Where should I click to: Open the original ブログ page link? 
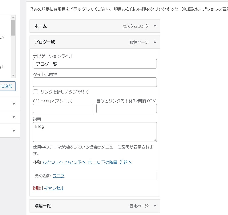pyautogui.click(x=59, y=176)
